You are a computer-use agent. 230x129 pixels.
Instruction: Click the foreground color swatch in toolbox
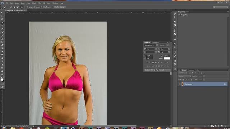1,80
